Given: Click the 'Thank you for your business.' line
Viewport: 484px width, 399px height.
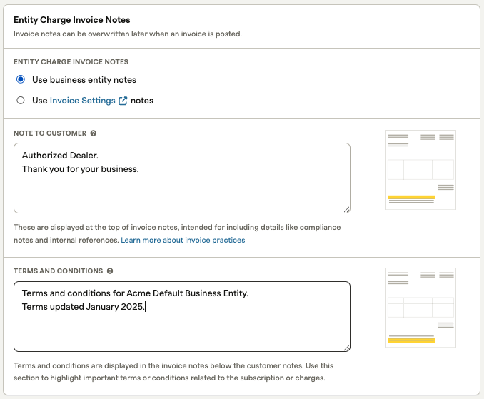Looking at the screenshot, I should [81, 169].
